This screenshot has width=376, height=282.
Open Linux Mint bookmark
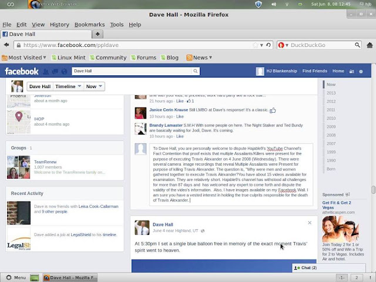[x=69, y=58]
